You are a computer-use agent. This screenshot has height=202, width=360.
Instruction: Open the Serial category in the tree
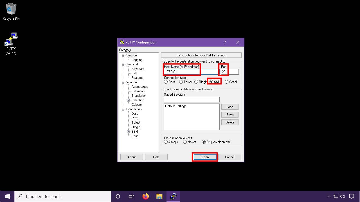[135, 136]
